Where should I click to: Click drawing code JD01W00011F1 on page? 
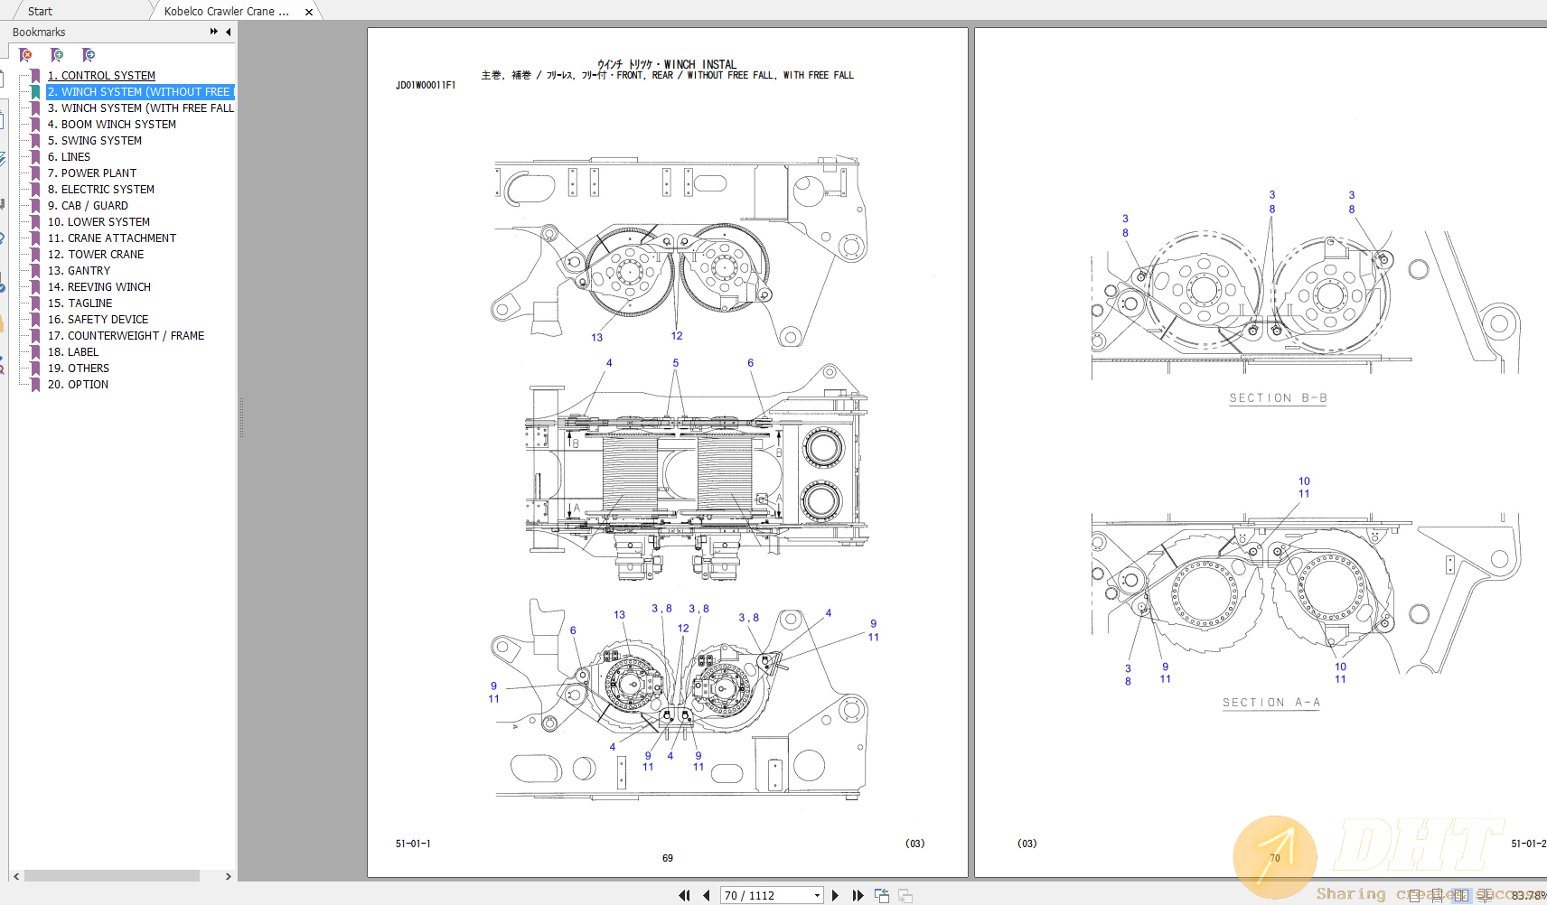426,85
